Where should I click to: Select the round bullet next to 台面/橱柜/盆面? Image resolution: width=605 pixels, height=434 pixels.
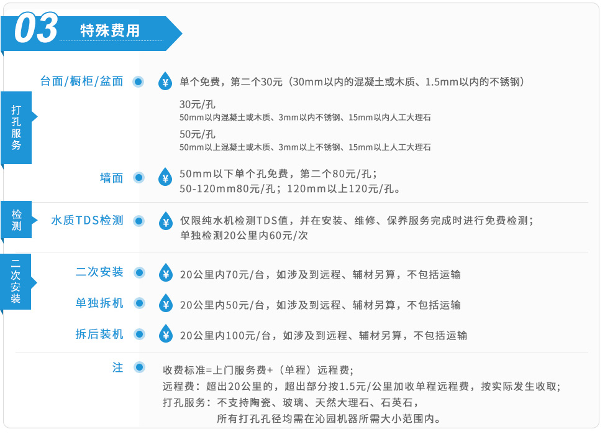[139, 81]
